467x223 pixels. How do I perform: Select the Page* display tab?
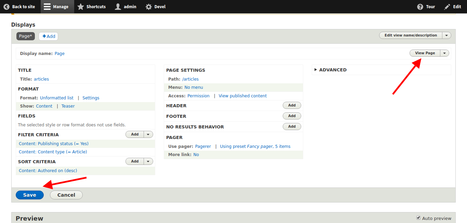(25, 36)
